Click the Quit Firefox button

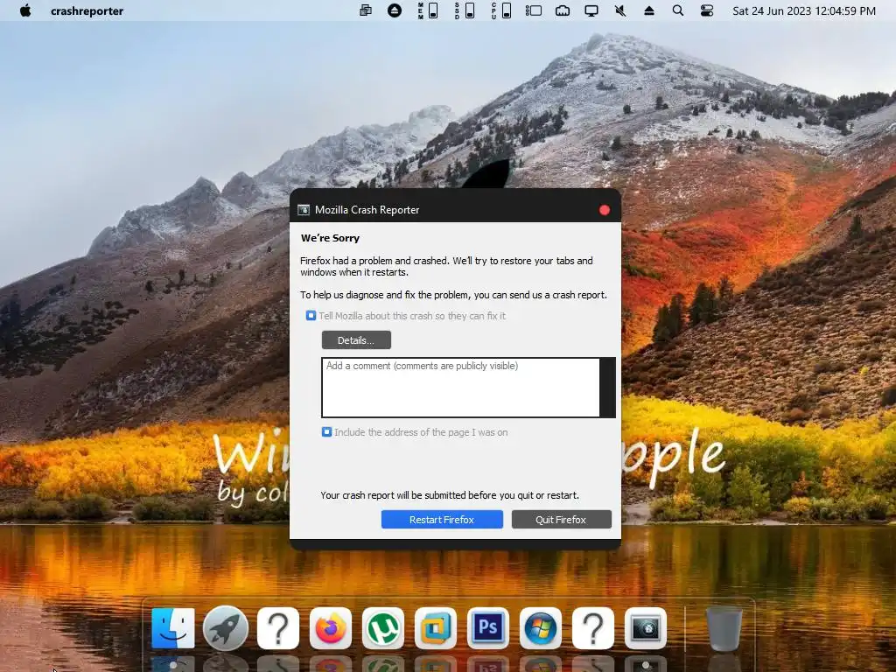coord(561,520)
